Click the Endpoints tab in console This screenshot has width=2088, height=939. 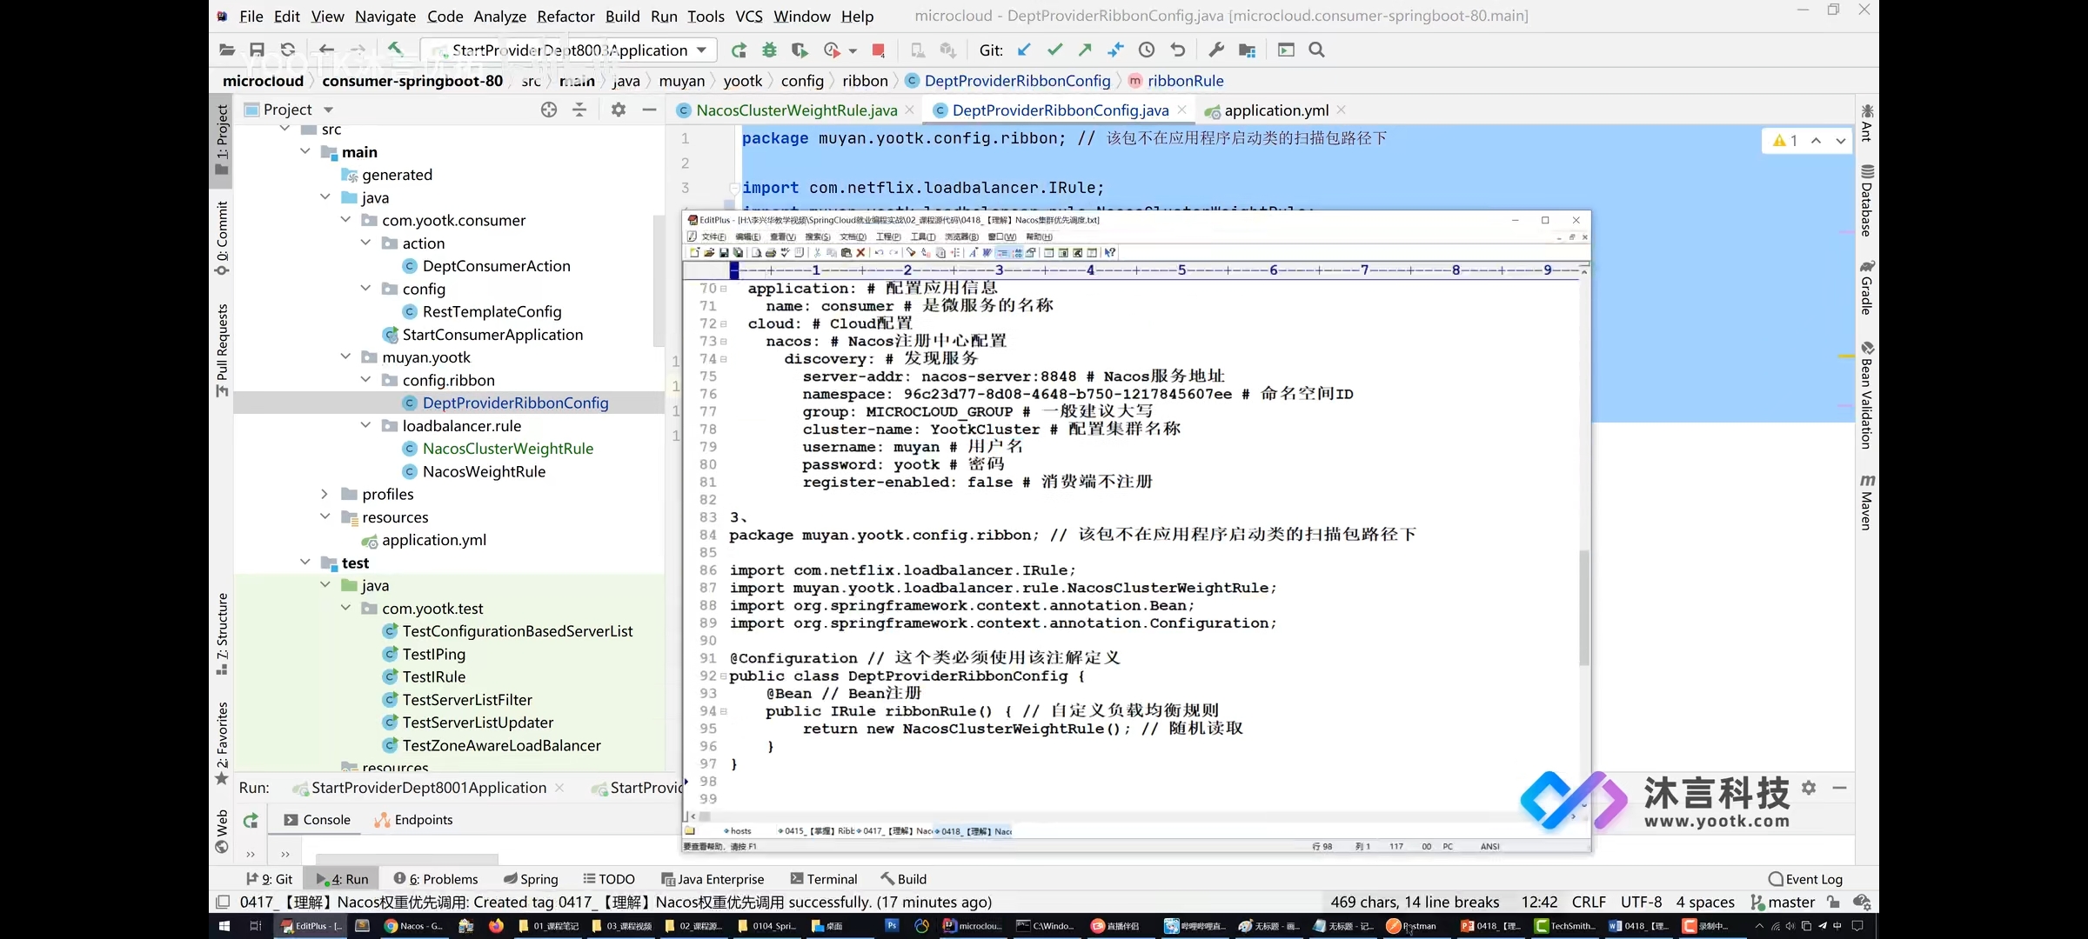[424, 819]
